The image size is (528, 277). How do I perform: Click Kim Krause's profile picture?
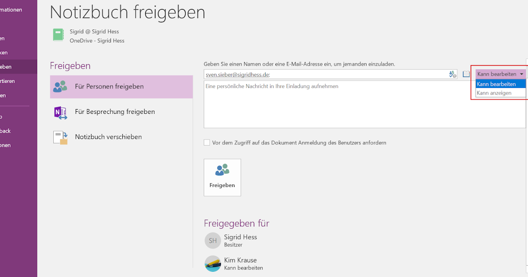tap(213, 263)
